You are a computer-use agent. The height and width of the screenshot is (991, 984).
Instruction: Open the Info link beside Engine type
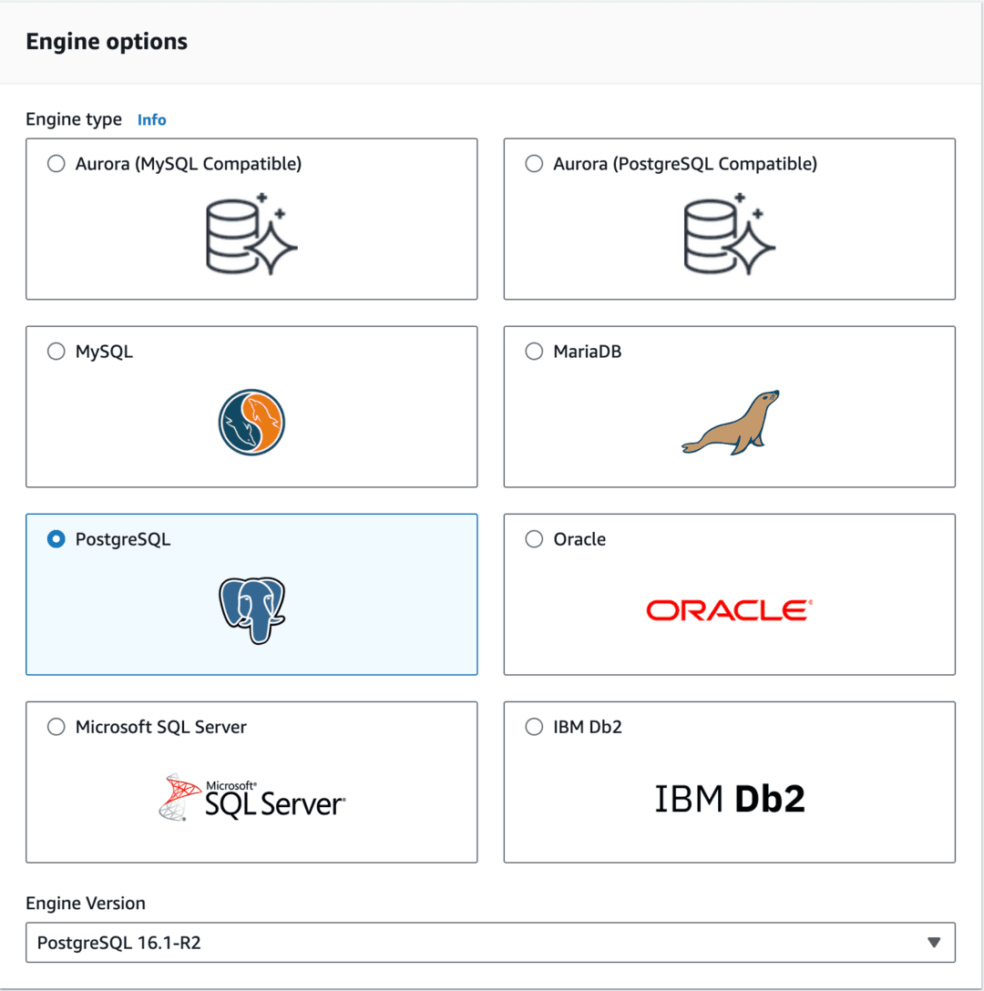151,119
